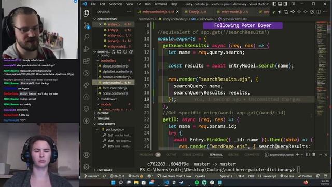Close the terminal panel

(326, 155)
